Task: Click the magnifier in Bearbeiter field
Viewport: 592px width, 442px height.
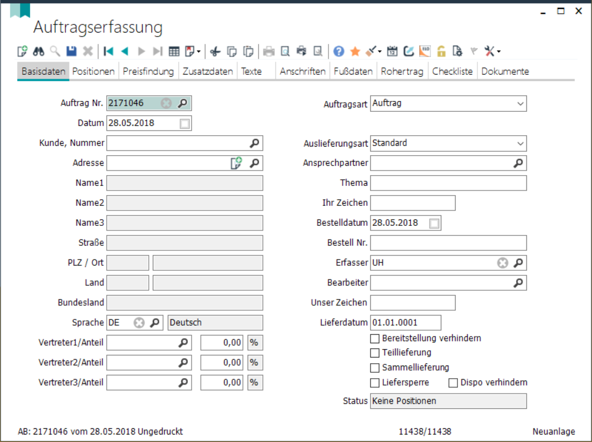Action: point(518,283)
